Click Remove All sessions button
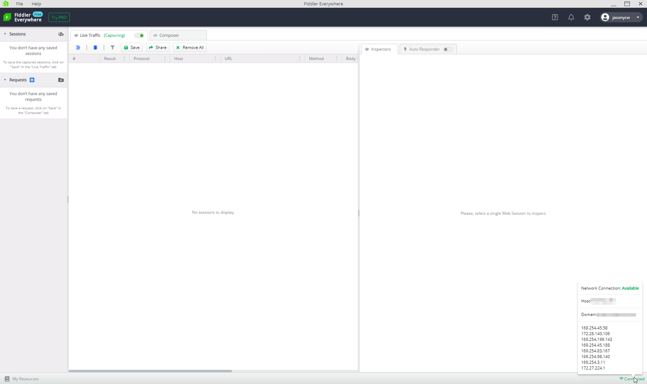 (190, 48)
